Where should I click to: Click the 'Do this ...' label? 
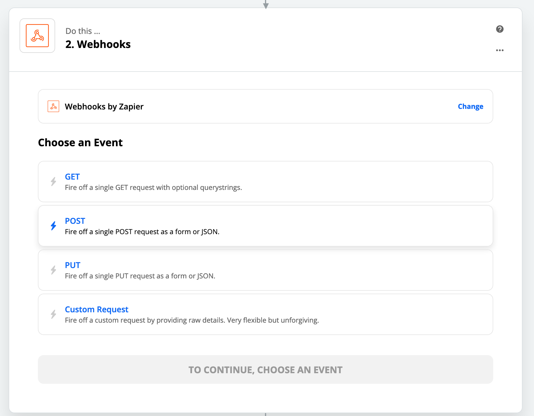(x=83, y=31)
